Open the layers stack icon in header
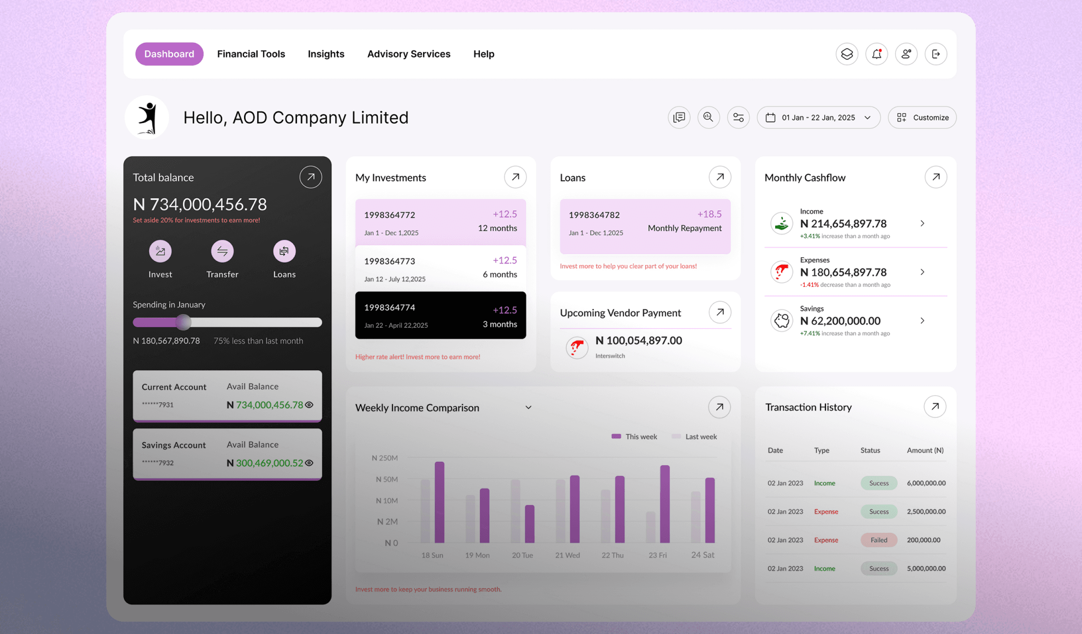 click(847, 54)
